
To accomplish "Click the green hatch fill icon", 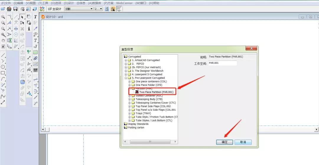I will (35, 53).
